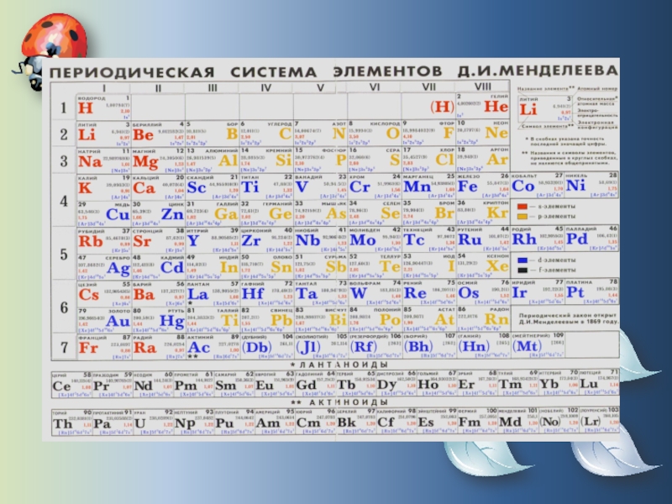Click the nickel Ni cell
This screenshot has width=672, height=504.
click(x=591, y=185)
